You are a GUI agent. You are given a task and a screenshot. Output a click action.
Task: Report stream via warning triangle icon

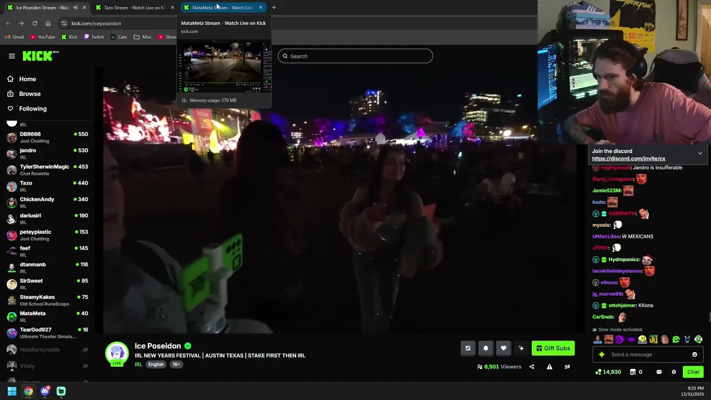coord(549,367)
